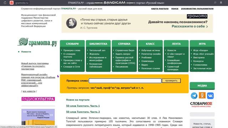Open Исследования и монографии item
The image size is (228, 128).
98,59
